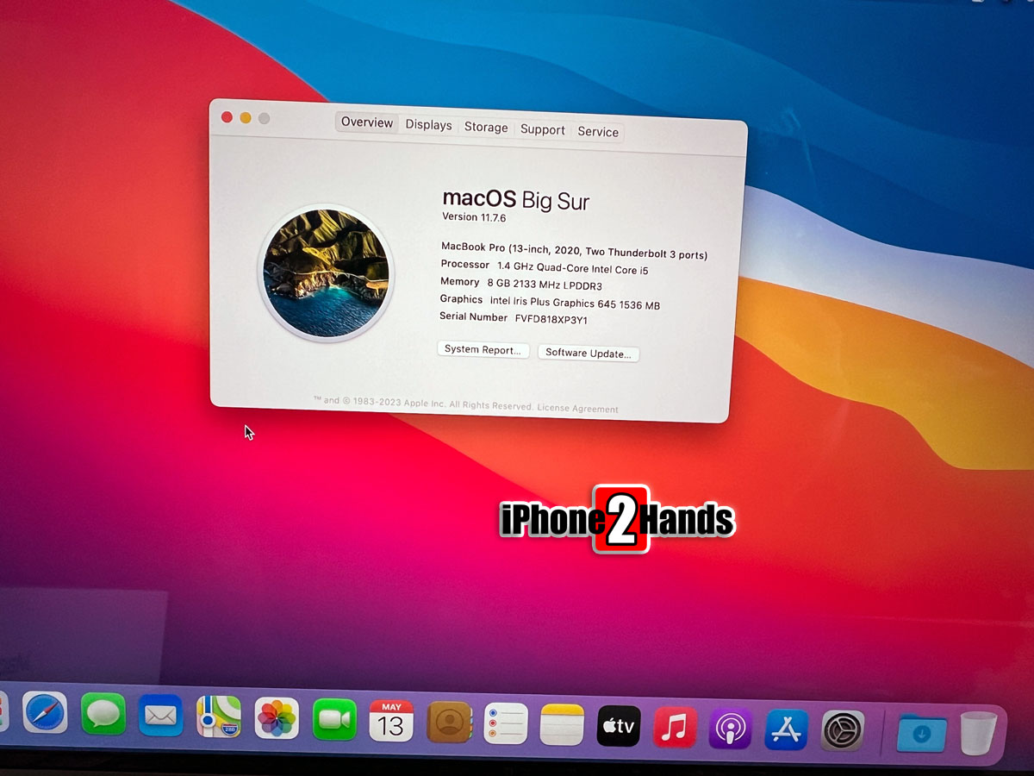Viewport: 1034px width, 776px height.
Task: Open Reminders in the dock
Action: (x=506, y=724)
